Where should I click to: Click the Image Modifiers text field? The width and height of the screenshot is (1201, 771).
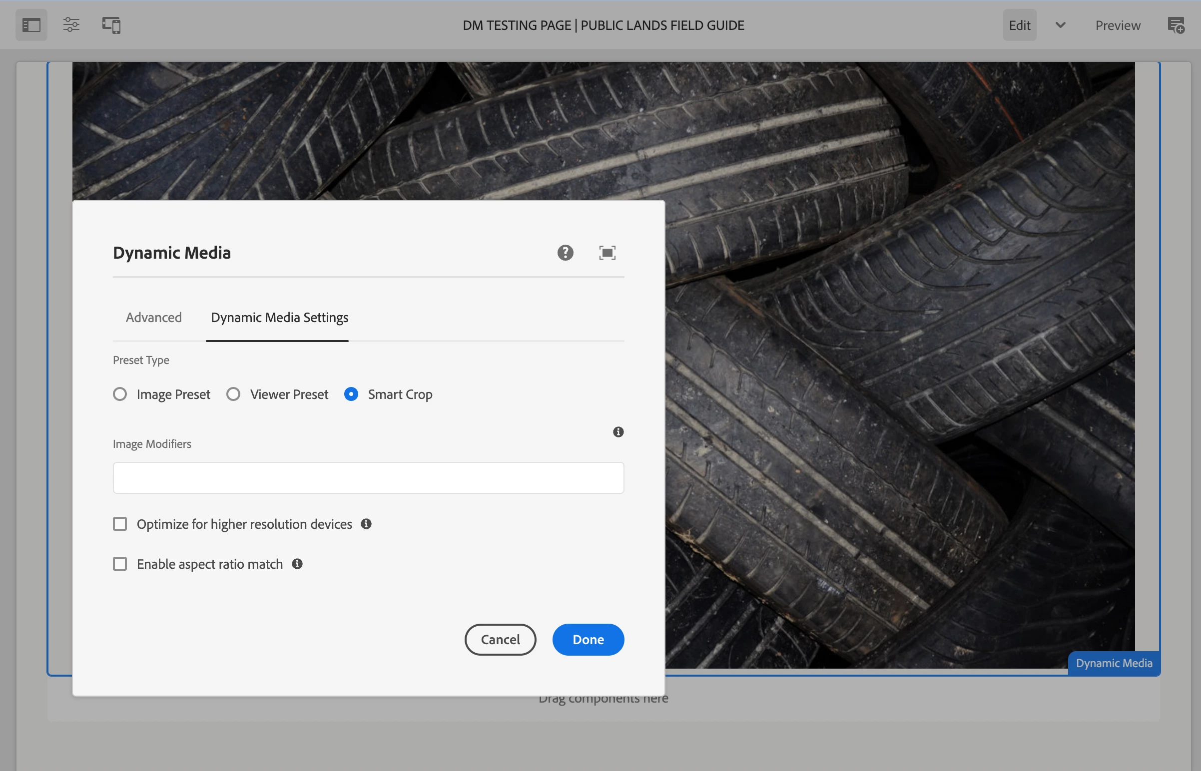tap(368, 477)
